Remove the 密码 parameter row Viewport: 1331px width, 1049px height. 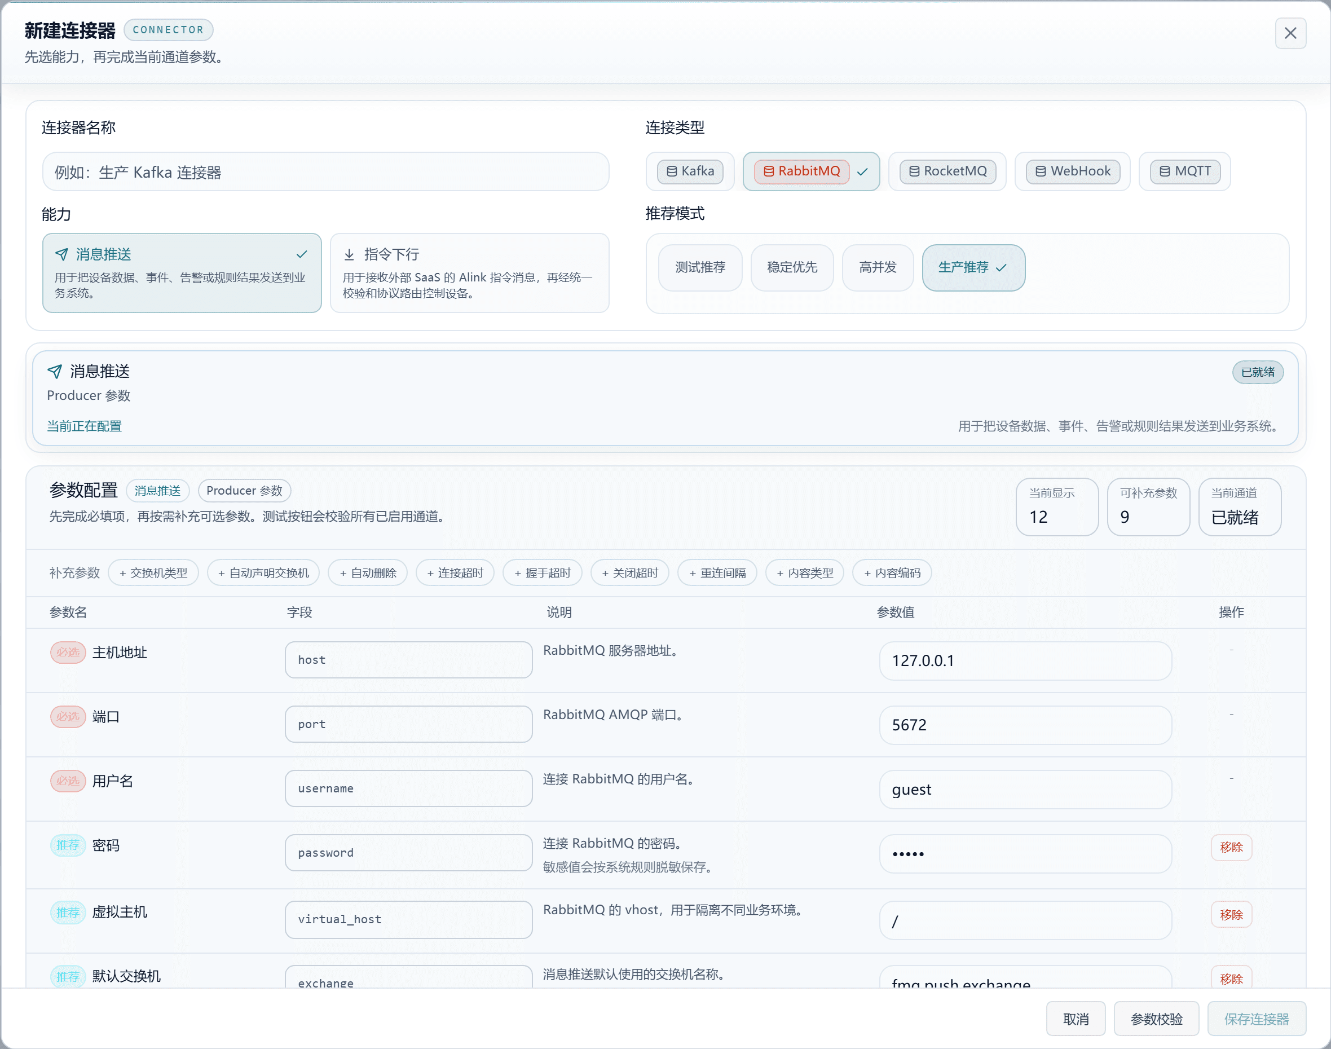[1231, 848]
